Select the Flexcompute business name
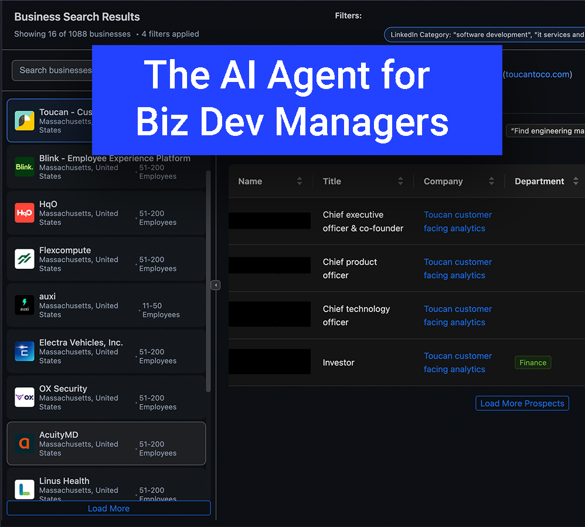 65,250
